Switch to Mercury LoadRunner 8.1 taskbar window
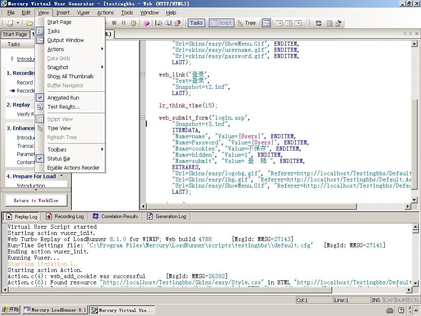Image resolution: width=421 pixels, height=316 pixels. tap(55, 310)
